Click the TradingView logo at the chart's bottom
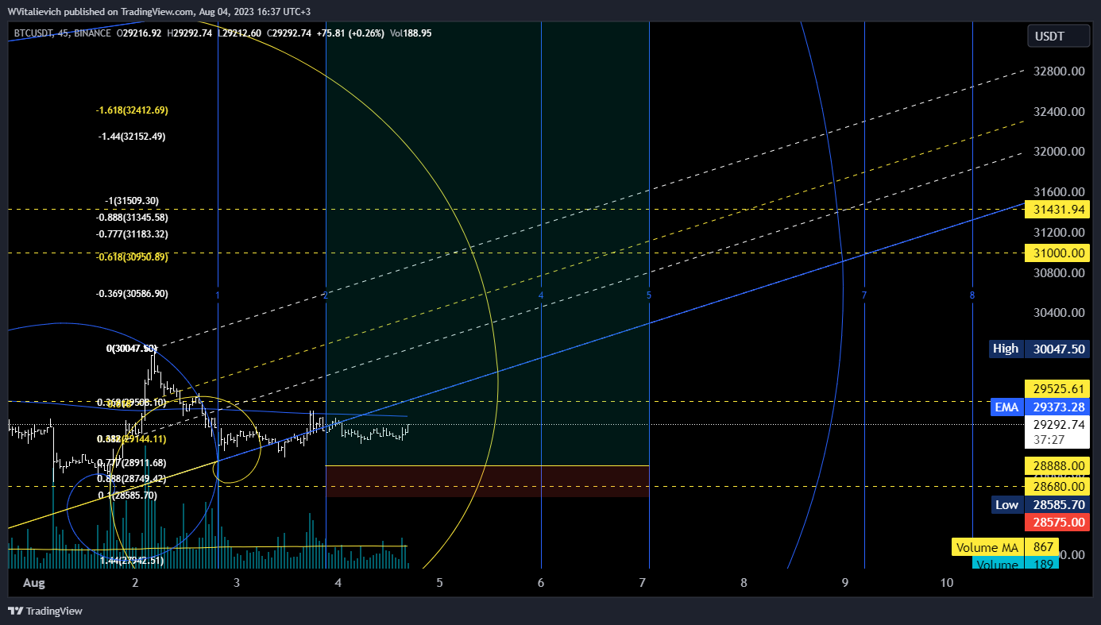Image resolution: width=1101 pixels, height=625 pixels. point(45,611)
